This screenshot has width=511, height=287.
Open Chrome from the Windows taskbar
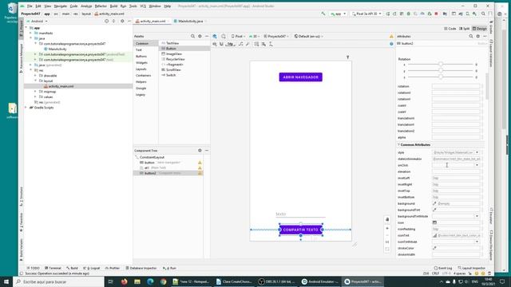pyautogui.click(x=163, y=281)
